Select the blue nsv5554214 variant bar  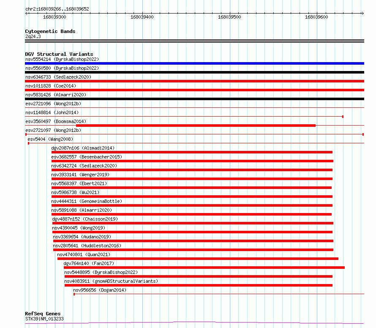click(194, 63)
